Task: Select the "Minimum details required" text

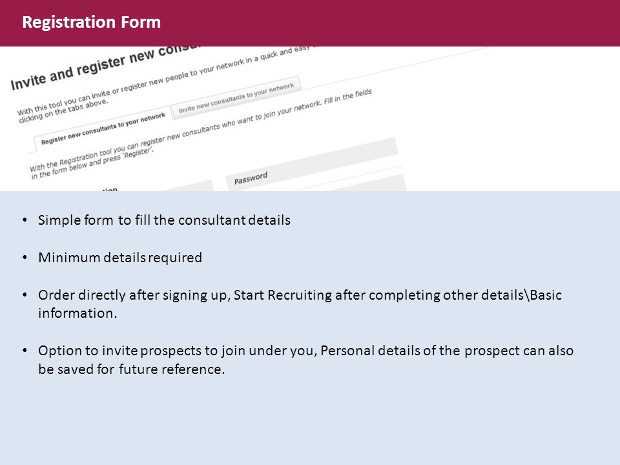Action: point(120,258)
